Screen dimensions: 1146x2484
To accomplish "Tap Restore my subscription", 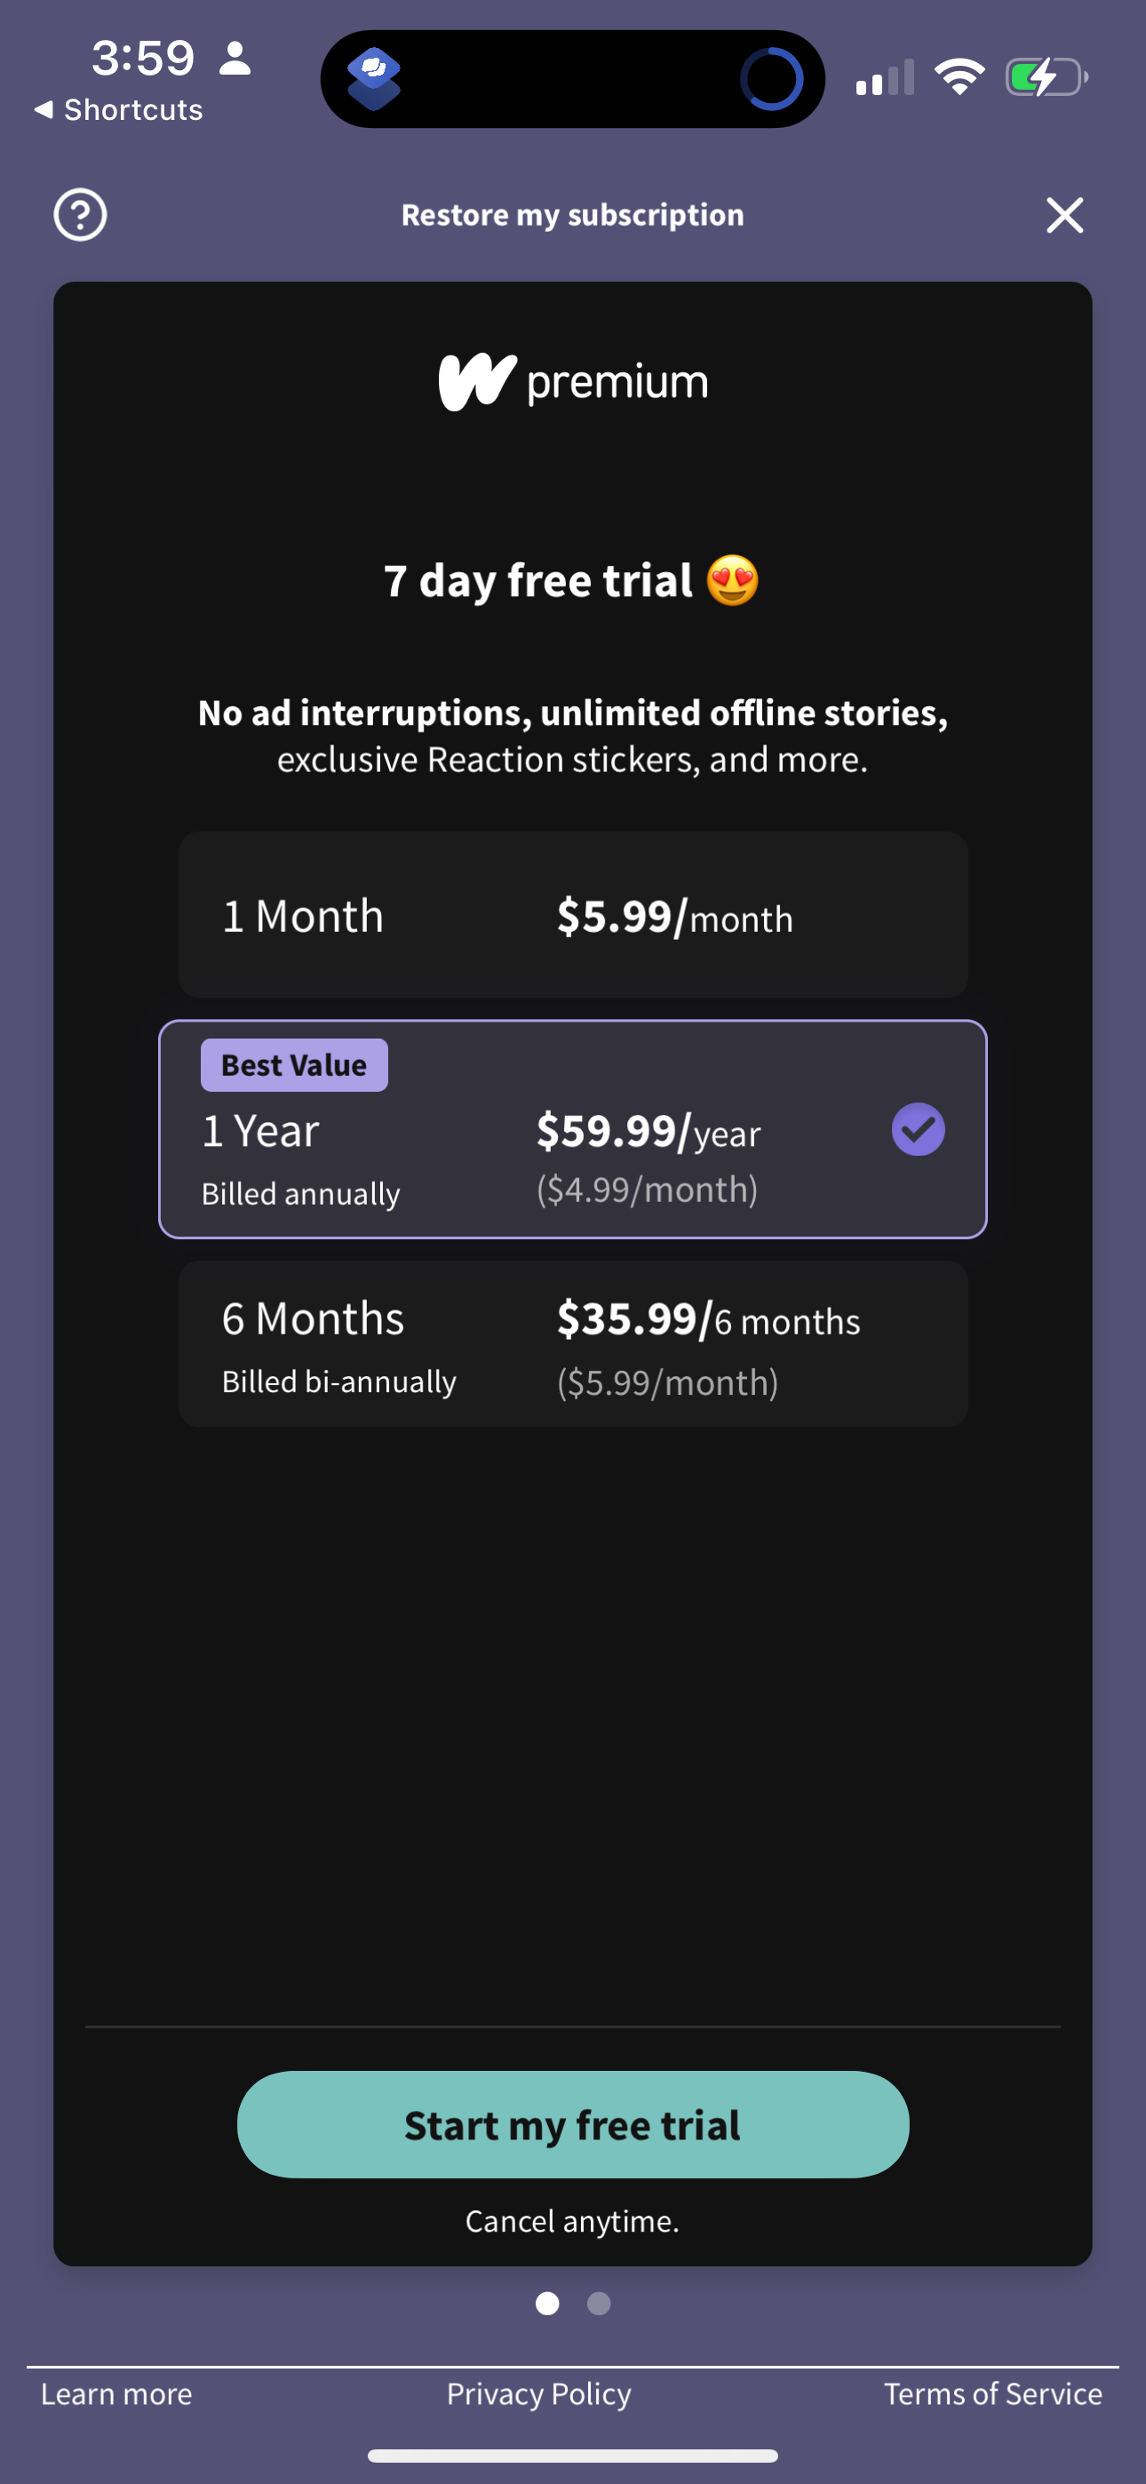I will click(x=573, y=215).
